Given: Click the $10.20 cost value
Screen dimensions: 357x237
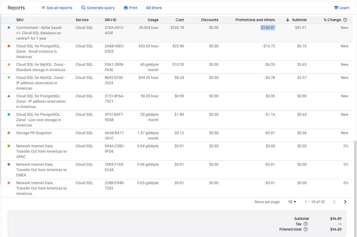Looking at the screenshot, I should coord(178,64).
